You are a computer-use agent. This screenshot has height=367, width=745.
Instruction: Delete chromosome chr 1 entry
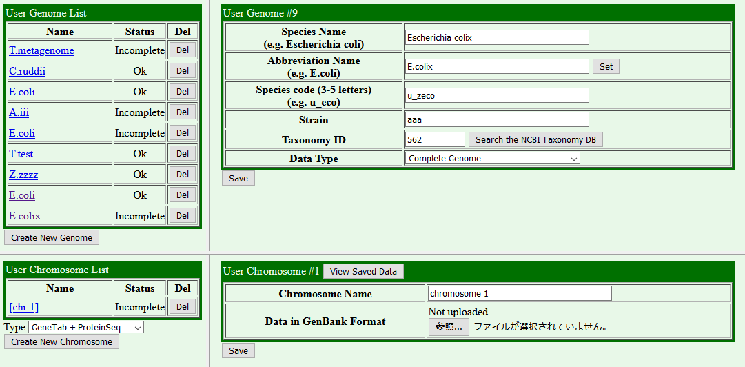[x=182, y=307]
